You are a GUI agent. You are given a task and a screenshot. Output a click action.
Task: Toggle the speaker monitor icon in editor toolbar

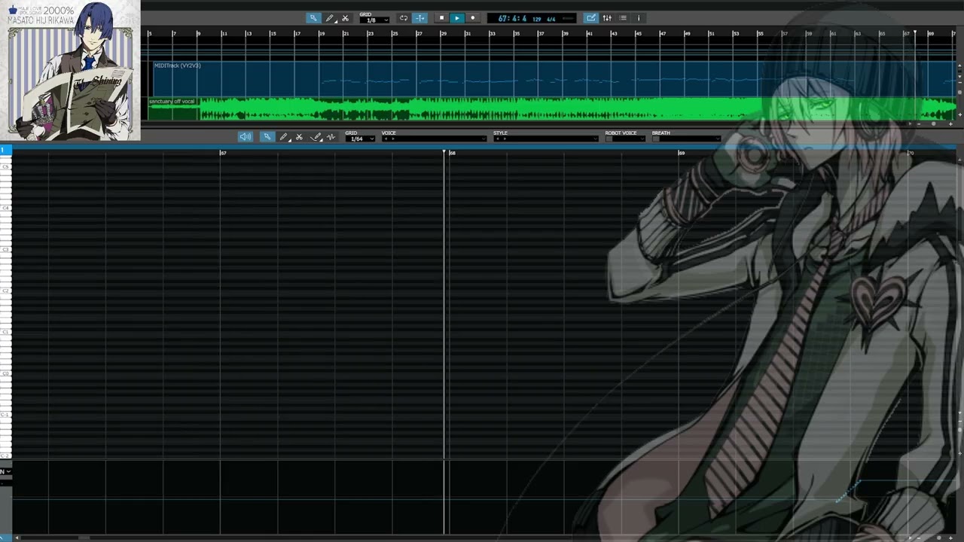[x=245, y=136]
